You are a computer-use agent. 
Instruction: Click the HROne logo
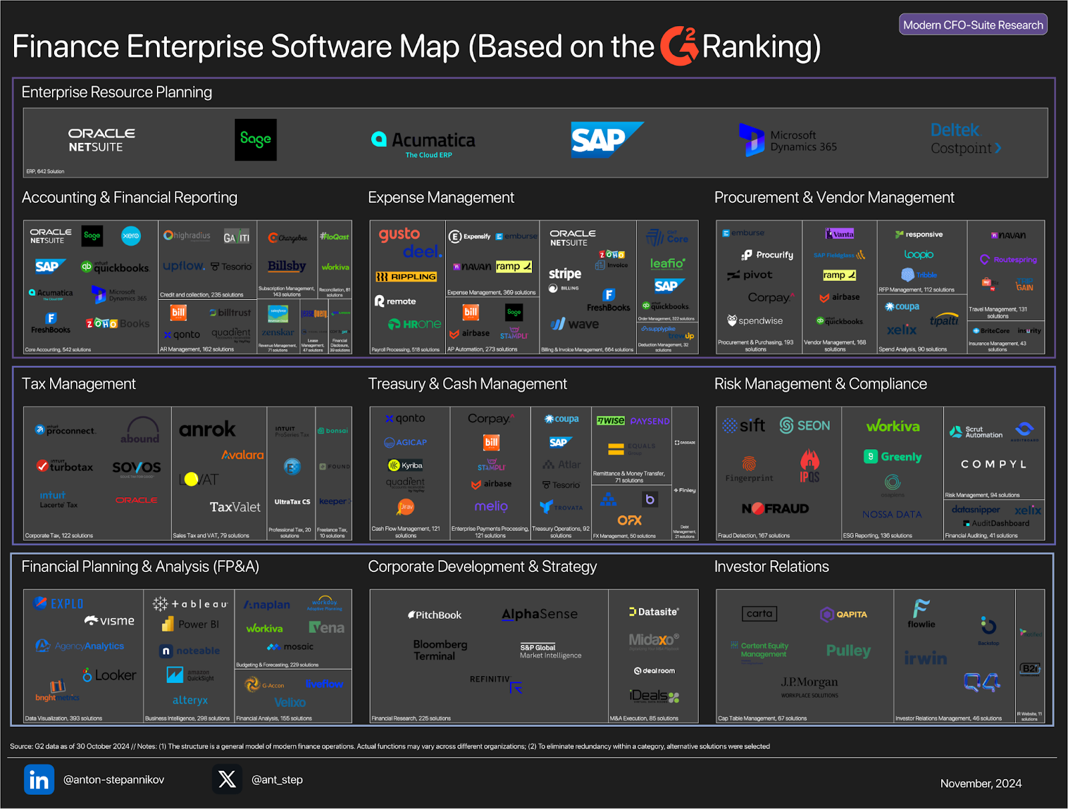[x=414, y=324]
